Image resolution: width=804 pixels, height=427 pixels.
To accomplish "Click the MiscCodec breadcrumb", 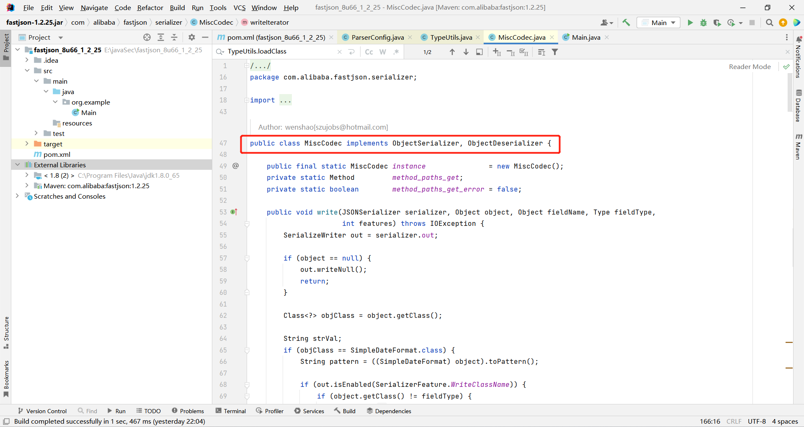I will [212, 22].
